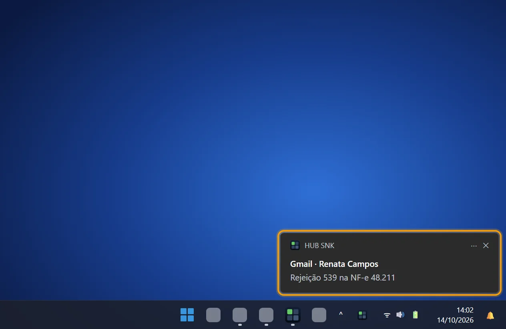This screenshot has width=506, height=329.
Task: Open the HUB SNK app pinned on taskbar
Action: click(293, 315)
